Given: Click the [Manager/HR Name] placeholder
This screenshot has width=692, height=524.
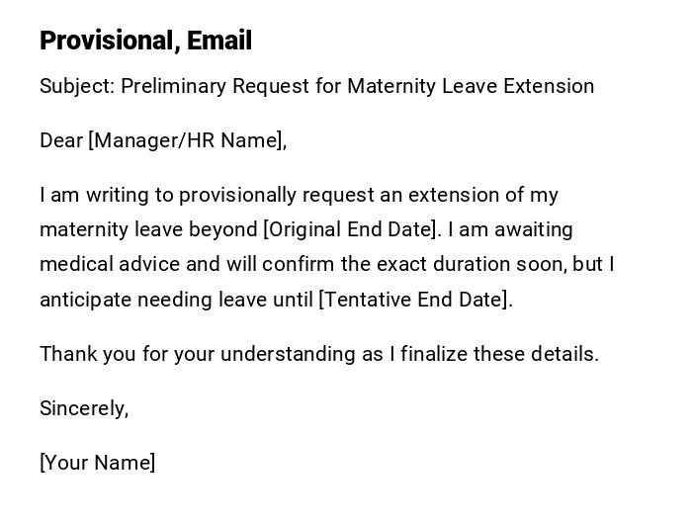Looking at the screenshot, I should pos(186,140).
